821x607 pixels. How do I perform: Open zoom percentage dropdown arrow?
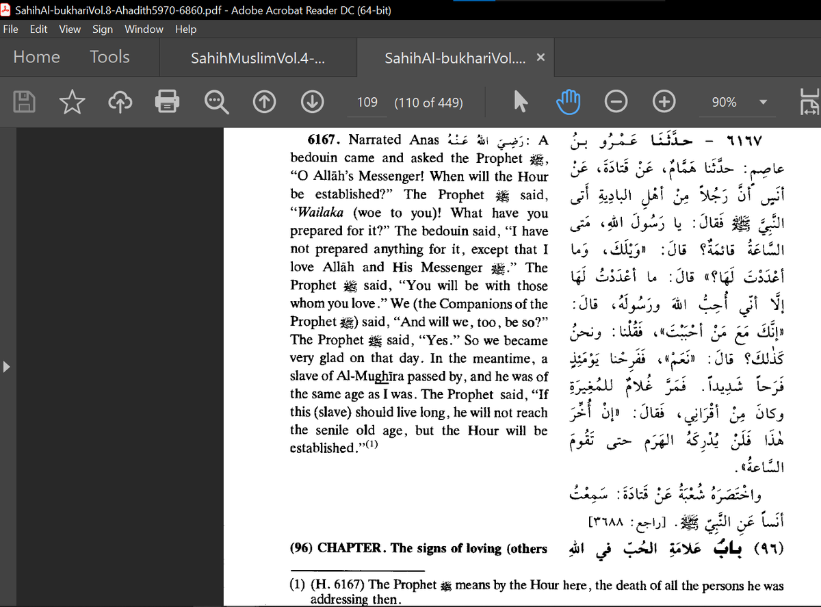point(763,102)
